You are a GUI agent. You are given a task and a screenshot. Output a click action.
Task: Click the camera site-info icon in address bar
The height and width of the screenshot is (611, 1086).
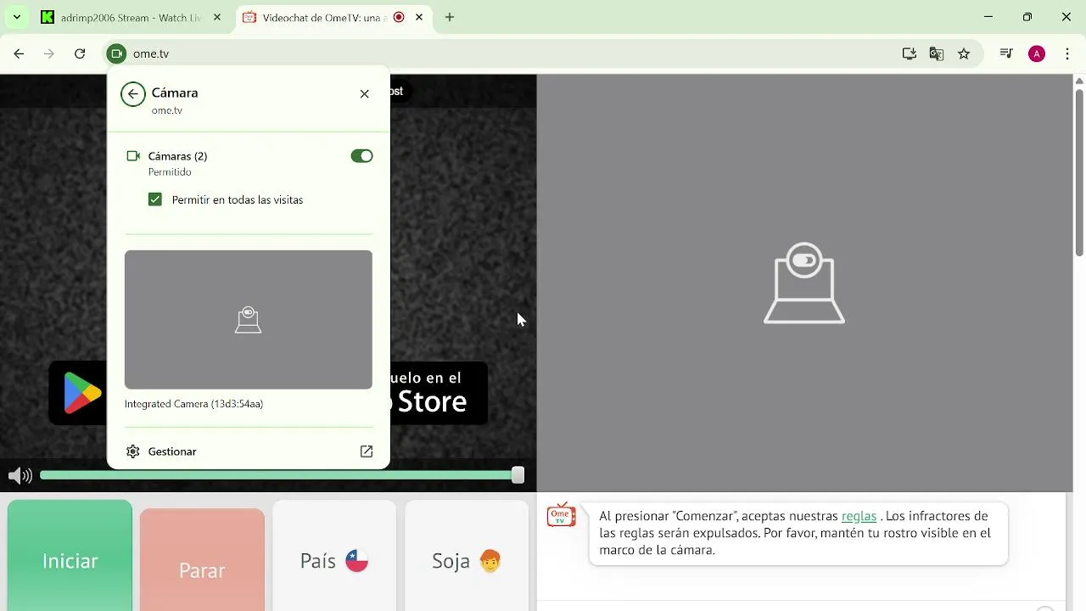pos(117,53)
